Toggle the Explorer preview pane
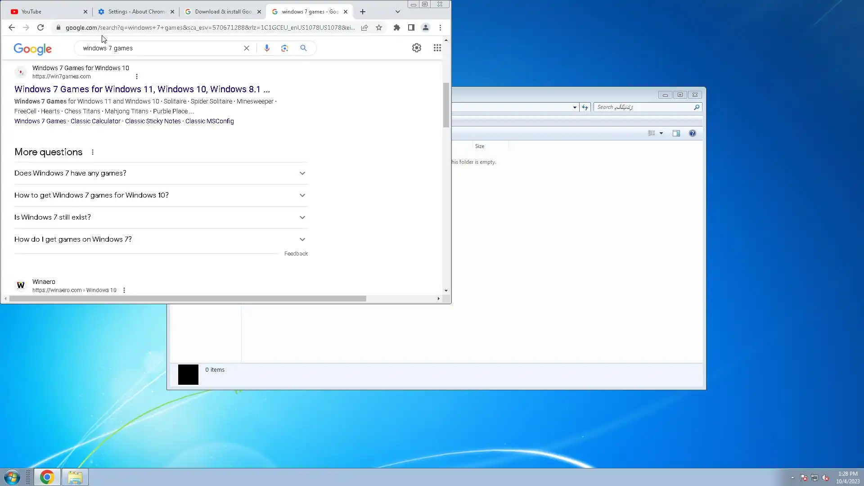Viewport: 864px width, 486px height. pos(676,133)
